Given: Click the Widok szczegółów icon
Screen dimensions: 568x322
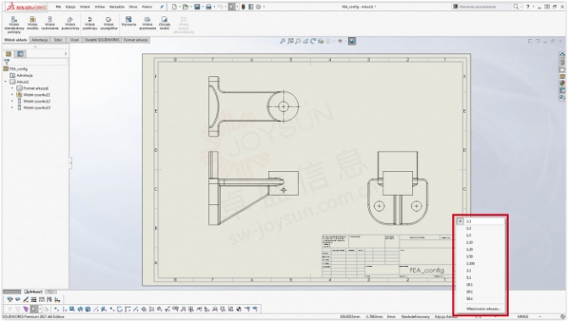Looking at the screenshot, I should pos(108,23).
